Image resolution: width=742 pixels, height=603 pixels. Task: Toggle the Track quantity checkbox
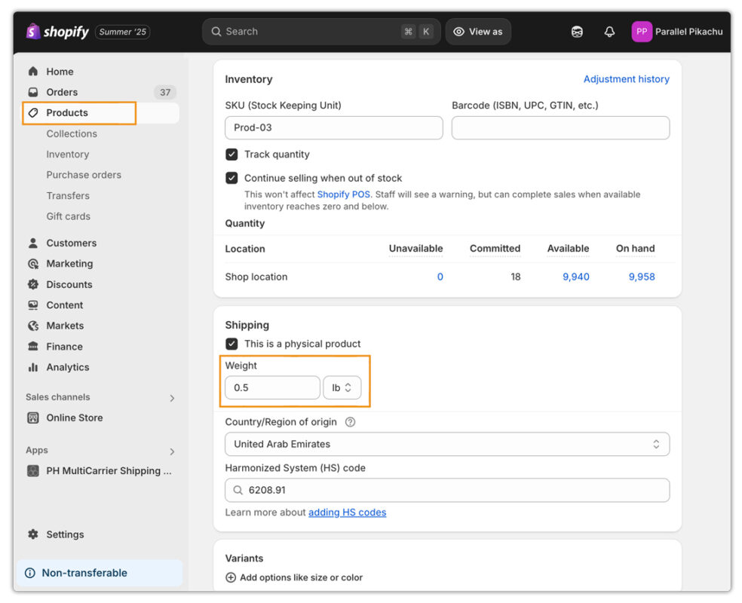coord(231,155)
